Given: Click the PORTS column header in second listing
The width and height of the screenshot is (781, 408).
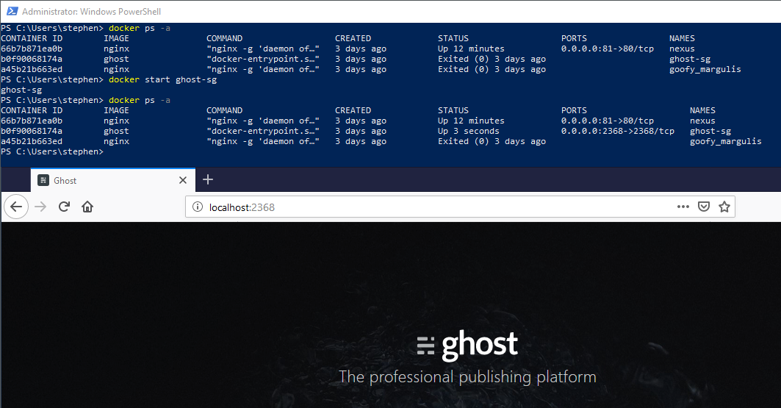Looking at the screenshot, I should (574, 110).
